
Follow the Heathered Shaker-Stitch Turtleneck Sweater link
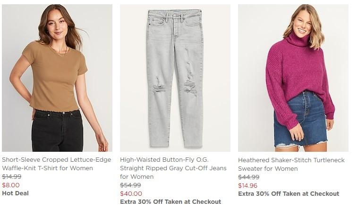click(291, 165)
